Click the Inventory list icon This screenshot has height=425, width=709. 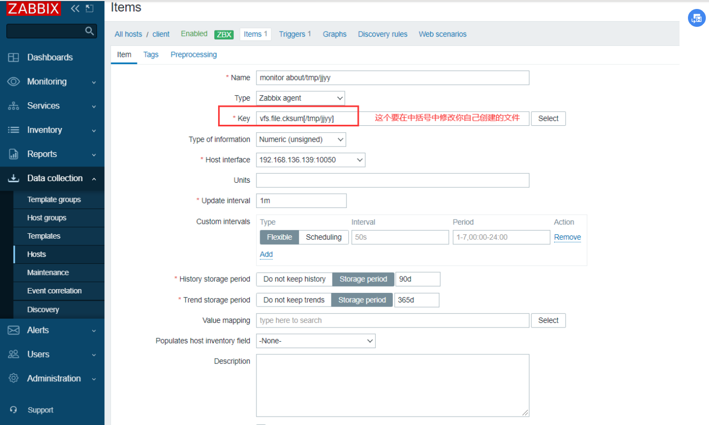pyautogui.click(x=14, y=130)
